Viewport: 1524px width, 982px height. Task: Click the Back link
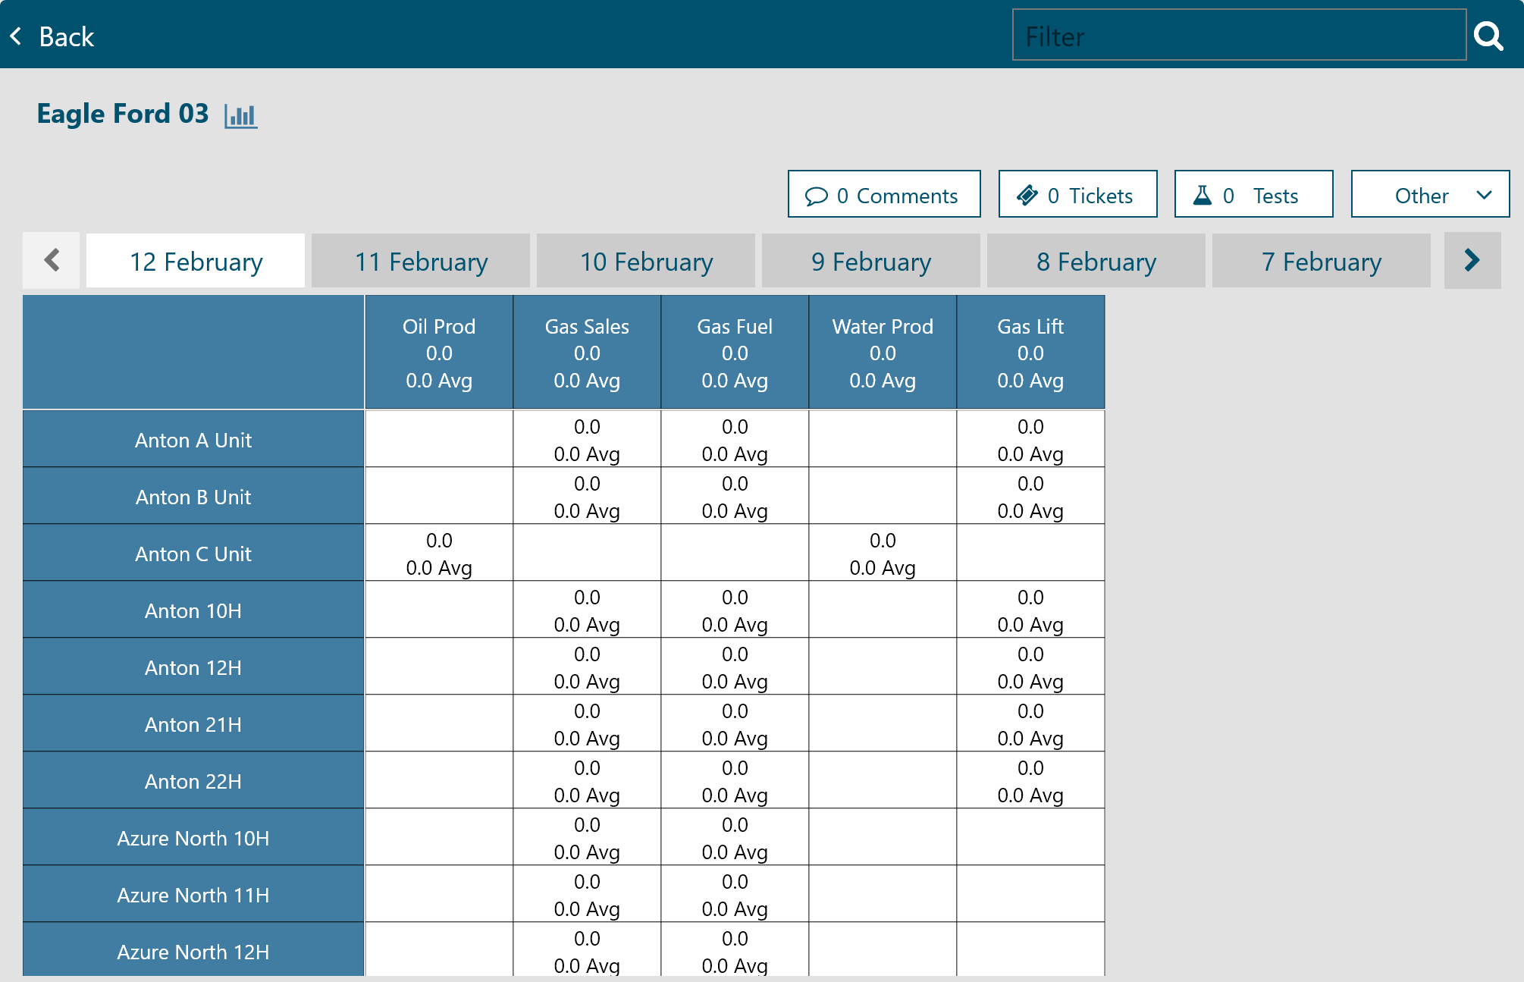tap(66, 36)
